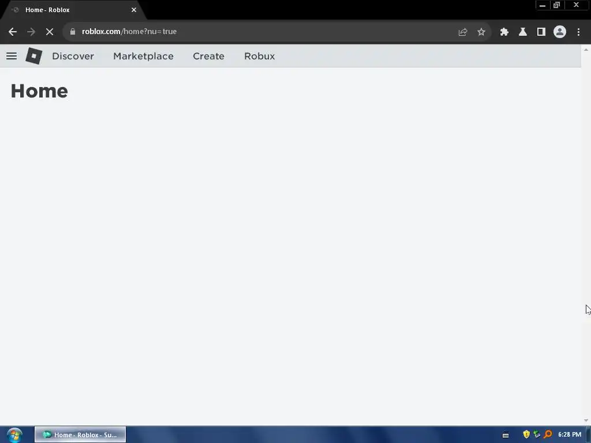
Task: Open the browser profile avatar
Action: pos(560,32)
